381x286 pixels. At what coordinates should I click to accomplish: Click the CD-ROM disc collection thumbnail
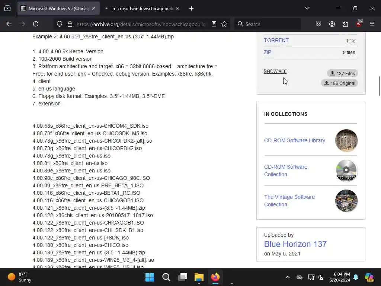click(x=346, y=171)
